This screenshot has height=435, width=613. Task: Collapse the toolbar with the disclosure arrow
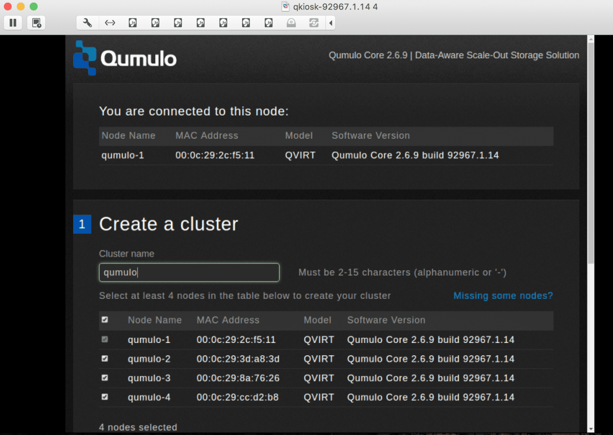click(330, 23)
